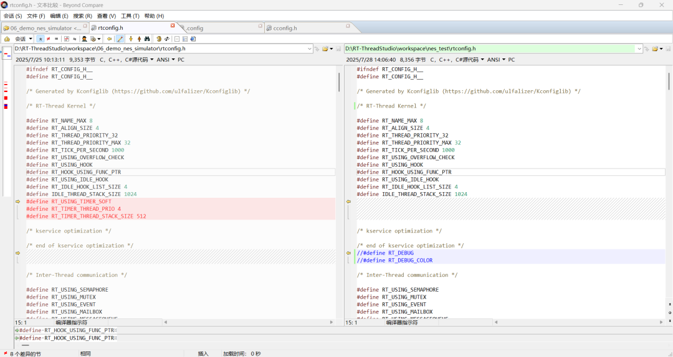
Task: Open the right pane ANSI encoding dropdown
Action: click(495, 60)
